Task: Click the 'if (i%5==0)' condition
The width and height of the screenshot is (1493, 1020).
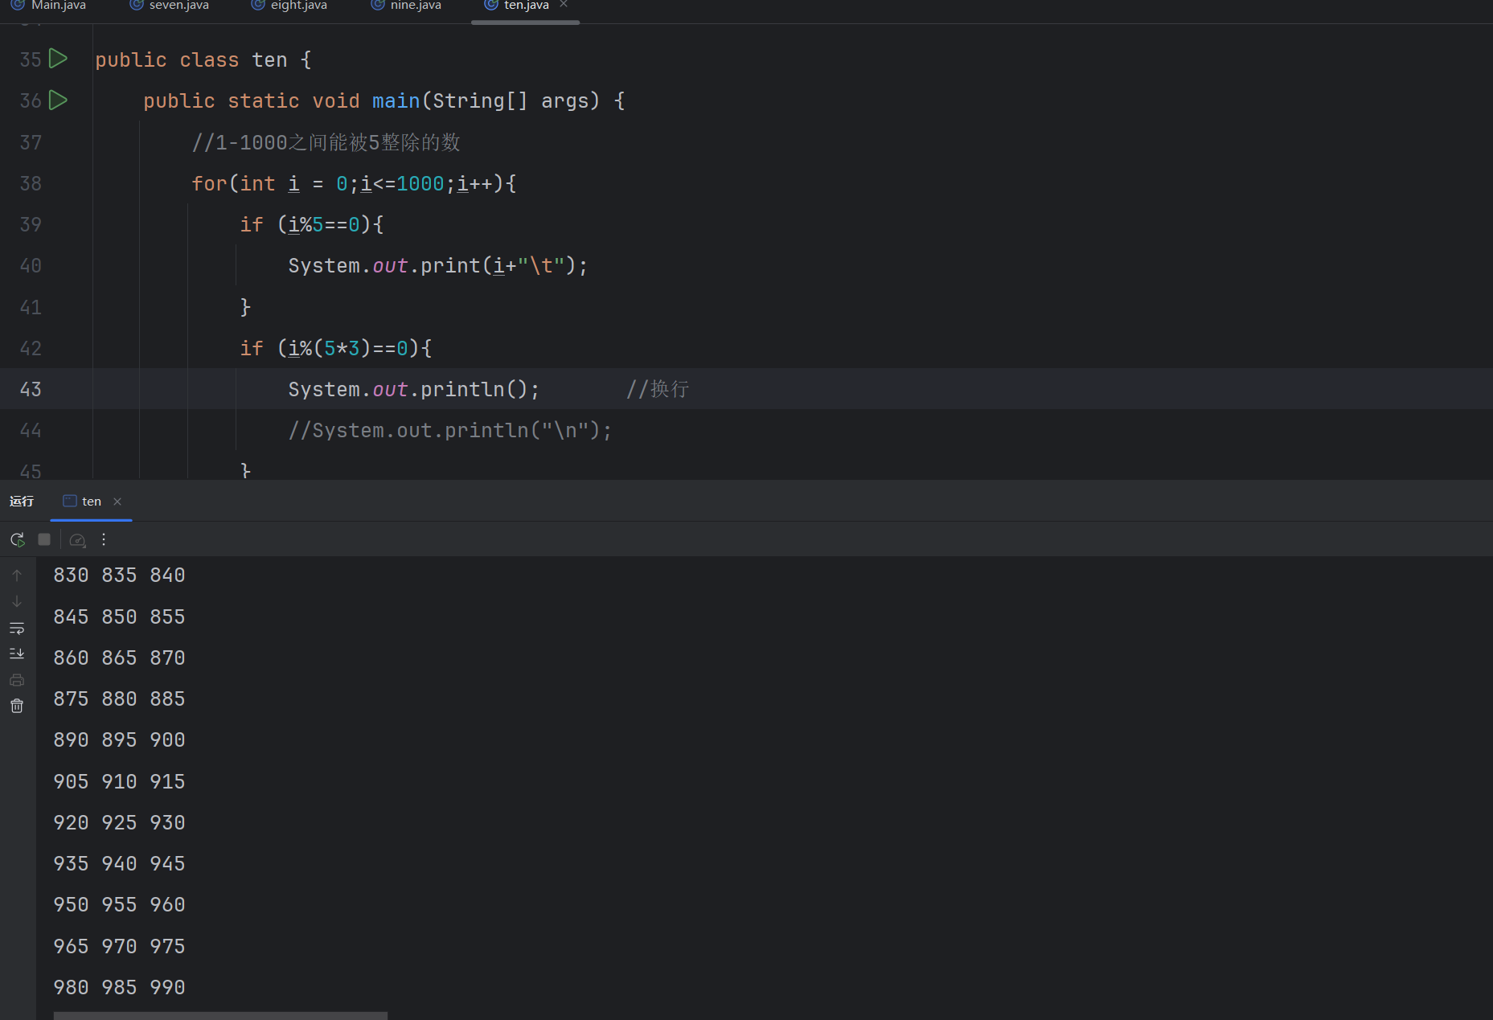Action: tap(312, 225)
